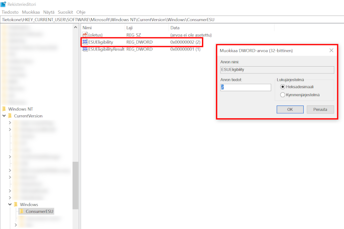Click the (arvoa ei ole asetettu) data cell
Image resolution: width=344 pixels, height=229 pixels.
click(191, 35)
